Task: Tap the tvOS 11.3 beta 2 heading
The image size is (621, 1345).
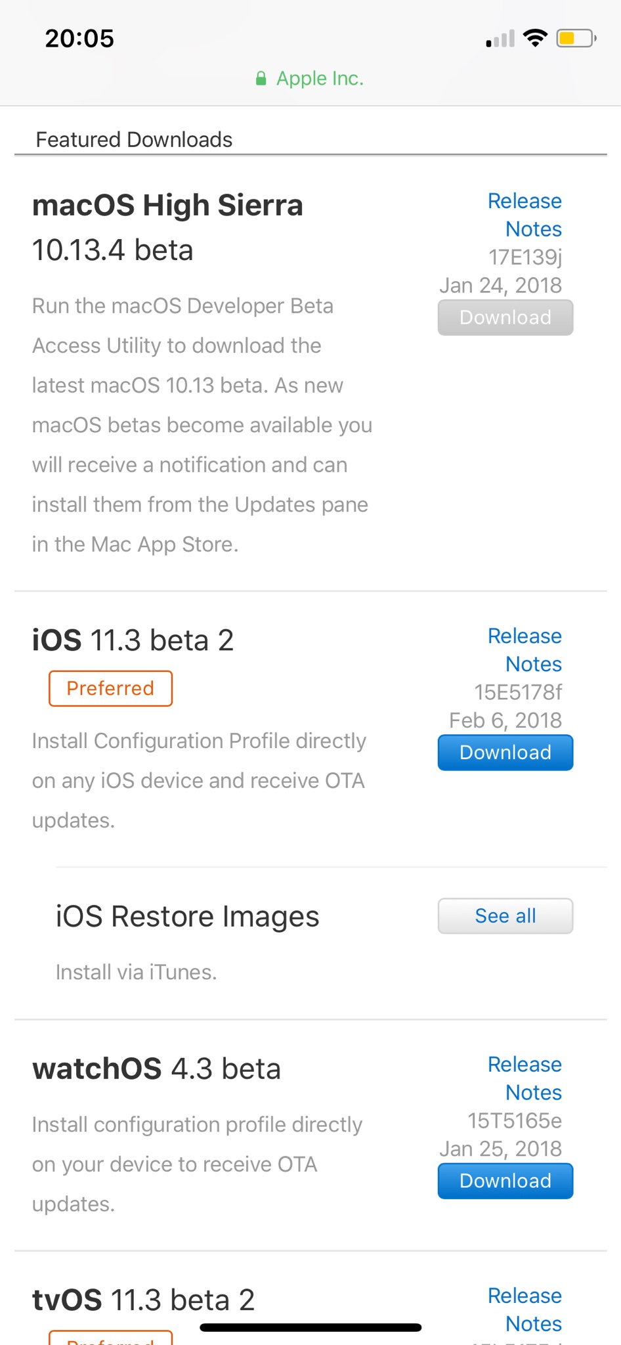Action: tap(143, 1300)
